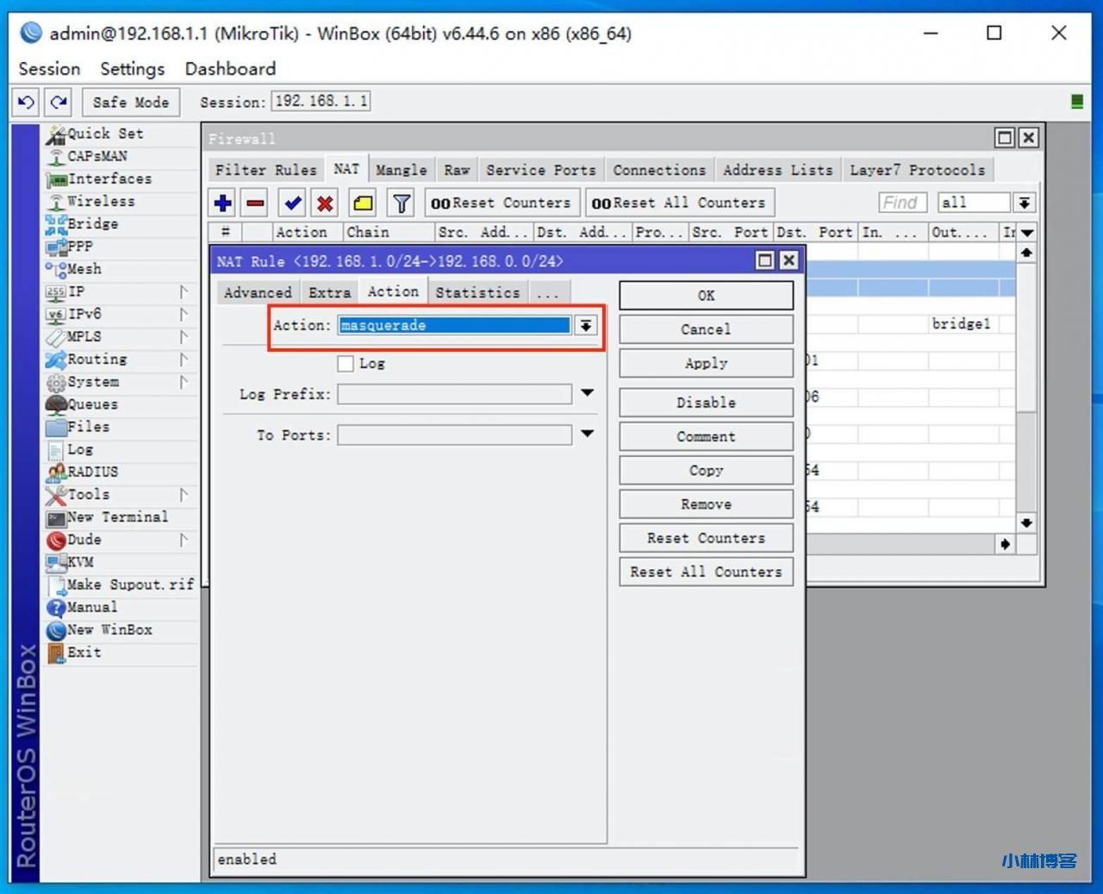Click the redo arrow icon
This screenshot has width=1103, height=894.
pyautogui.click(x=59, y=103)
